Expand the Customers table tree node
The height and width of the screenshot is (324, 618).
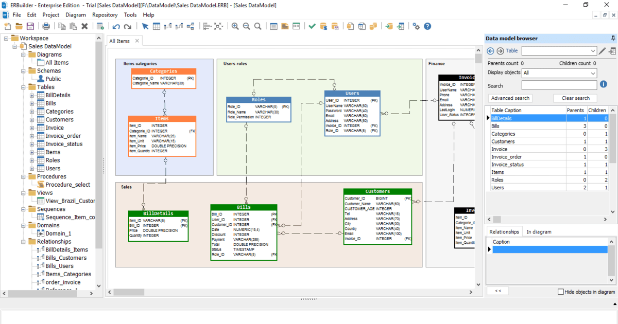click(x=32, y=120)
